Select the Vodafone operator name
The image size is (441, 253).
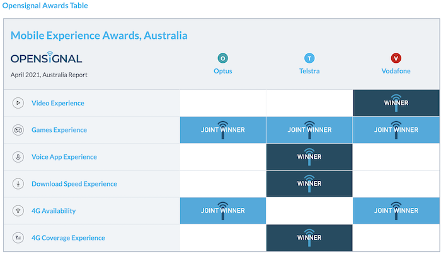(x=396, y=71)
